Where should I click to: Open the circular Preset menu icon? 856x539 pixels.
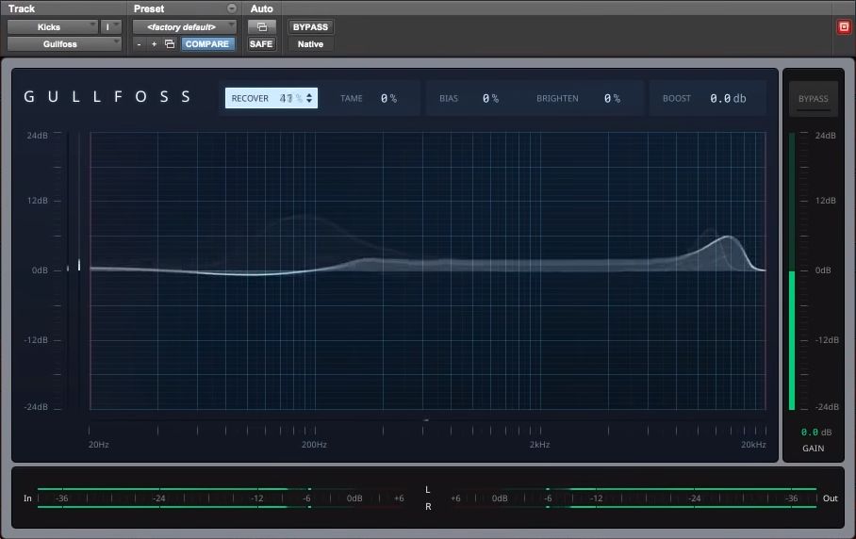coord(232,8)
